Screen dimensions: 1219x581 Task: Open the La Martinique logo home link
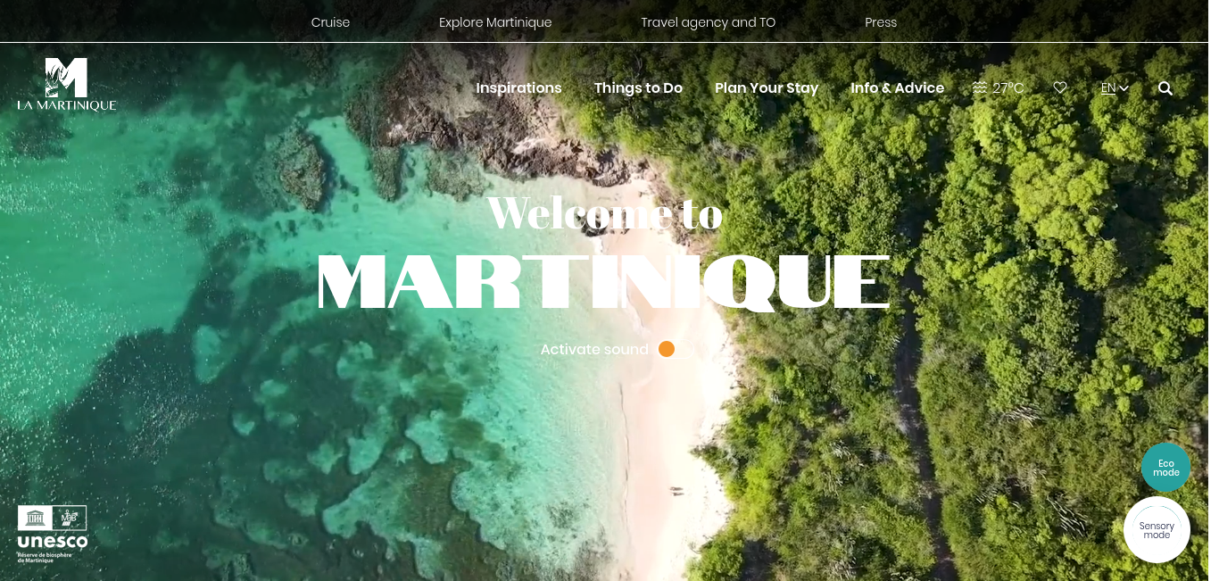click(x=67, y=85)
